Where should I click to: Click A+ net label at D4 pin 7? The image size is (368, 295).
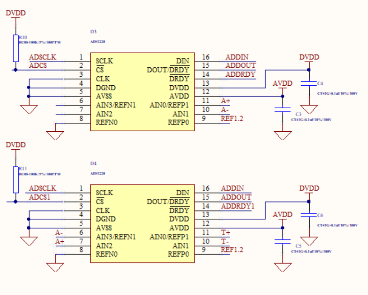tap(60, 242)
